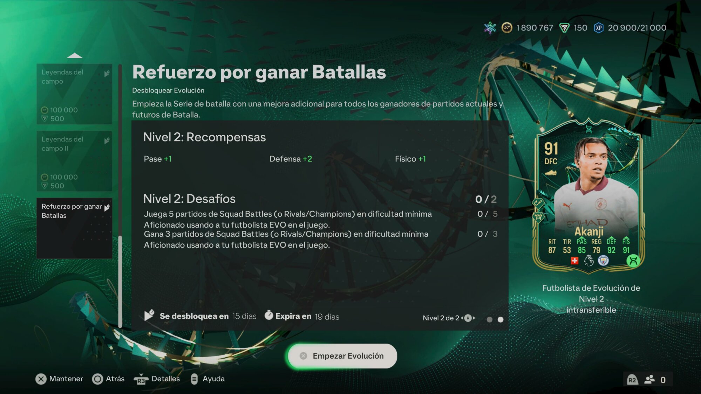This screenshot has width=701, height=394.
Task: Select the first level page dot
Action: (x=490, y=319)
